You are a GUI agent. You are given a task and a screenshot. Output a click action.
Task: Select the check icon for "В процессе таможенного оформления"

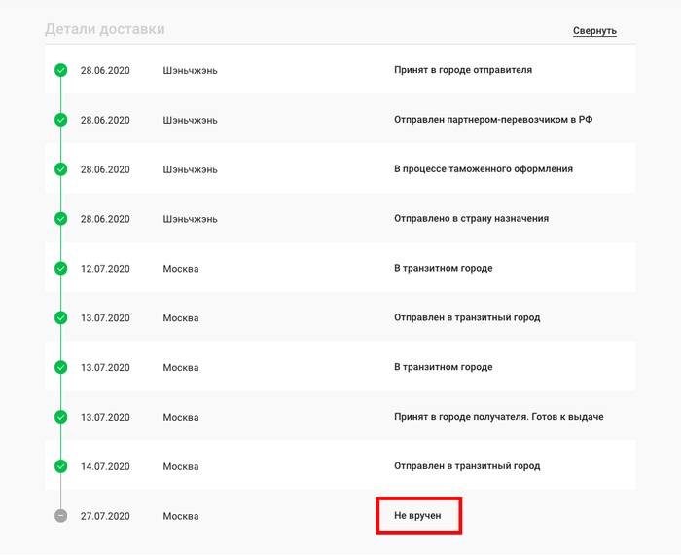[x=60, y=169]
